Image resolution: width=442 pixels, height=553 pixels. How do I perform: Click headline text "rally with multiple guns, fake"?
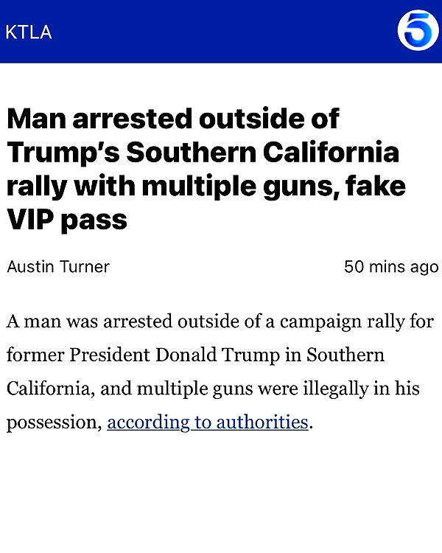[x=206, y=186]
